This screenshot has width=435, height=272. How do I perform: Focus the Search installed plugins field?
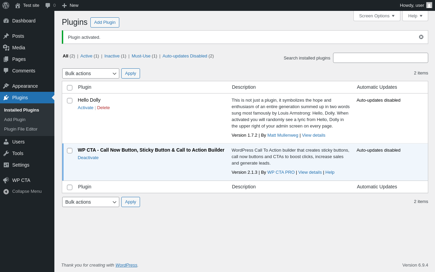380,58
